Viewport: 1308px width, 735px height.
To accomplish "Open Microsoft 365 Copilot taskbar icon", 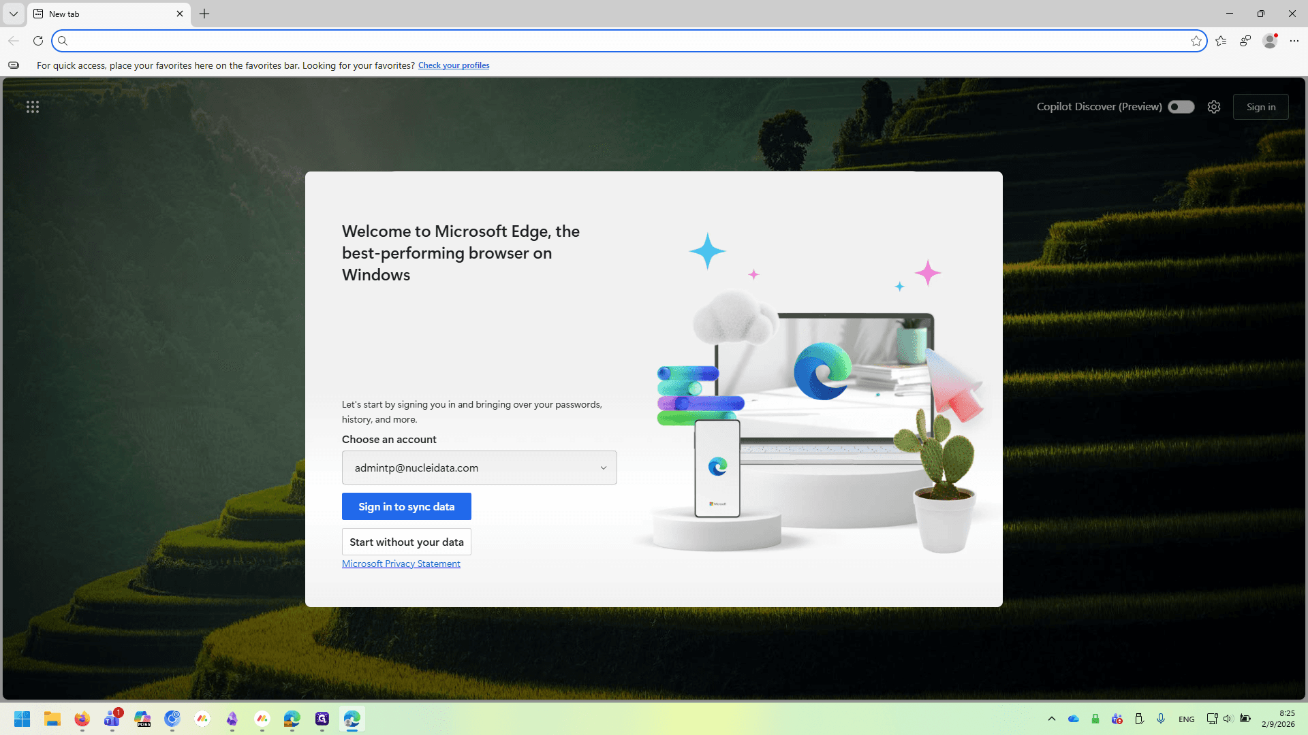I will (x=142, y=719).
